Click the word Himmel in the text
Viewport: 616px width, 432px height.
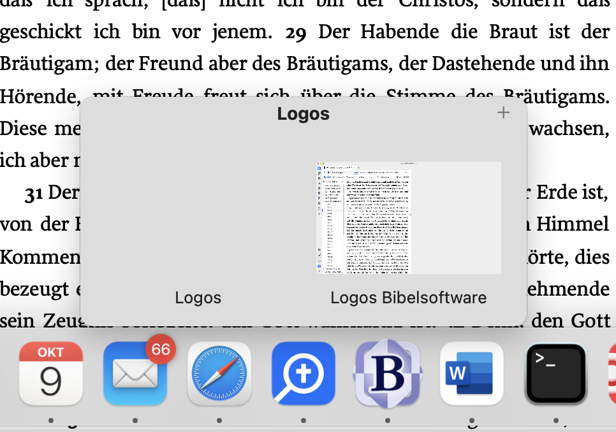click(x=573, y=224)
